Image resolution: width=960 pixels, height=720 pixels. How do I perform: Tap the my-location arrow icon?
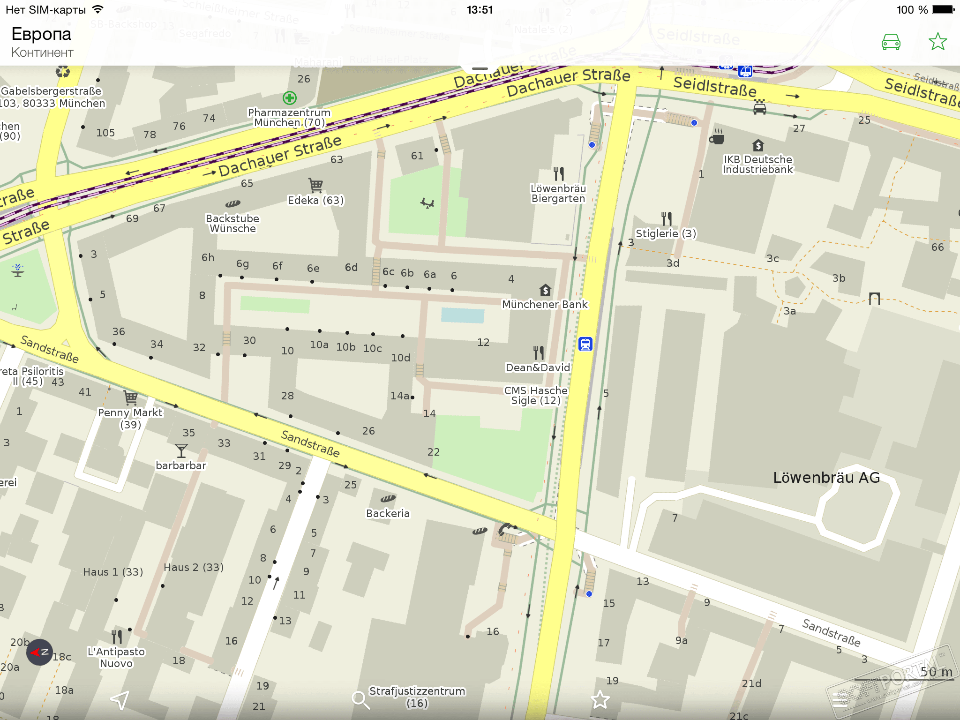coord(120,700)
